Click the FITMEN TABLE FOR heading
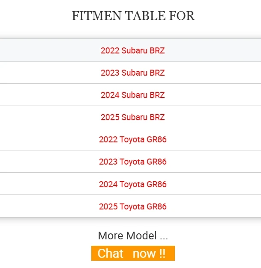This screenshot has width=261, height=268. pyautogui.click(x=133, y=16)
